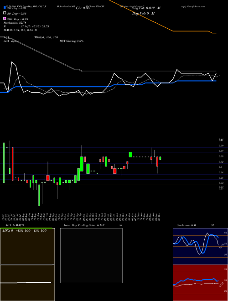Click the 'Stochastics: 52.78' readout
228x301 pixels.
pyautogui.click(x=15, y=23)
